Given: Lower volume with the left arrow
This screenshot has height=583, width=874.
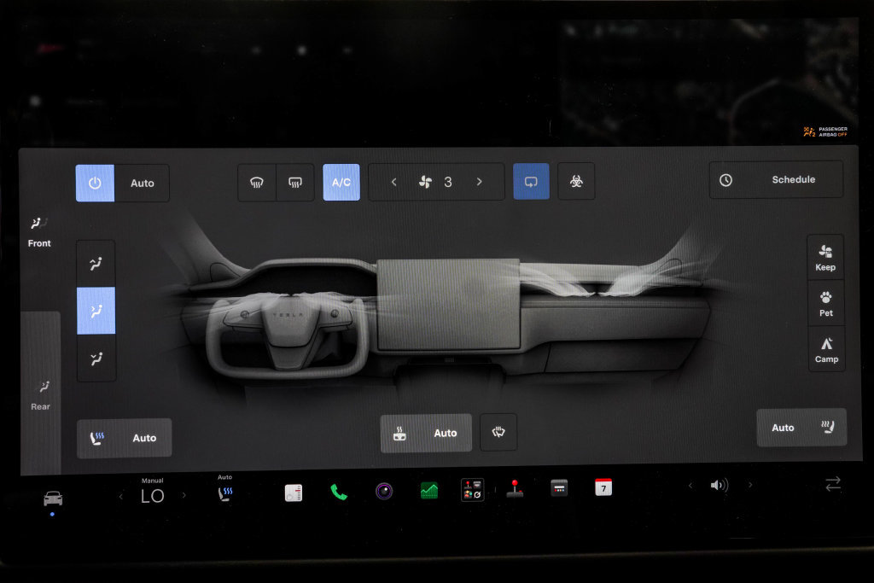Looking at the screenshot, I should pyautogui.click(x=690, y=486).
